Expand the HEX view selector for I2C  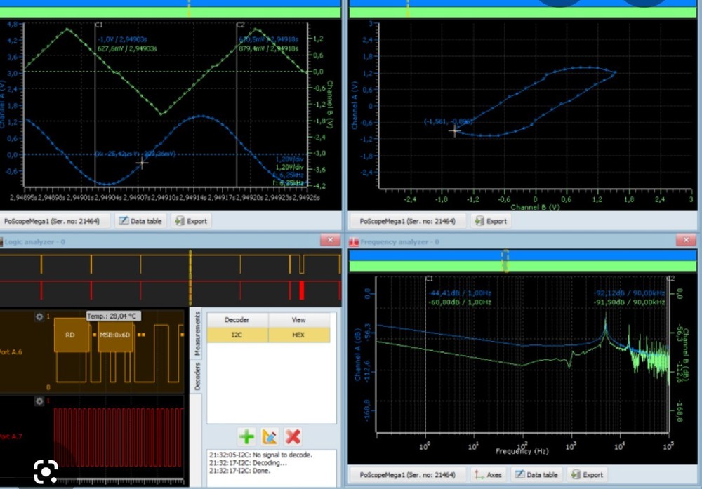[x=298, y=335]
